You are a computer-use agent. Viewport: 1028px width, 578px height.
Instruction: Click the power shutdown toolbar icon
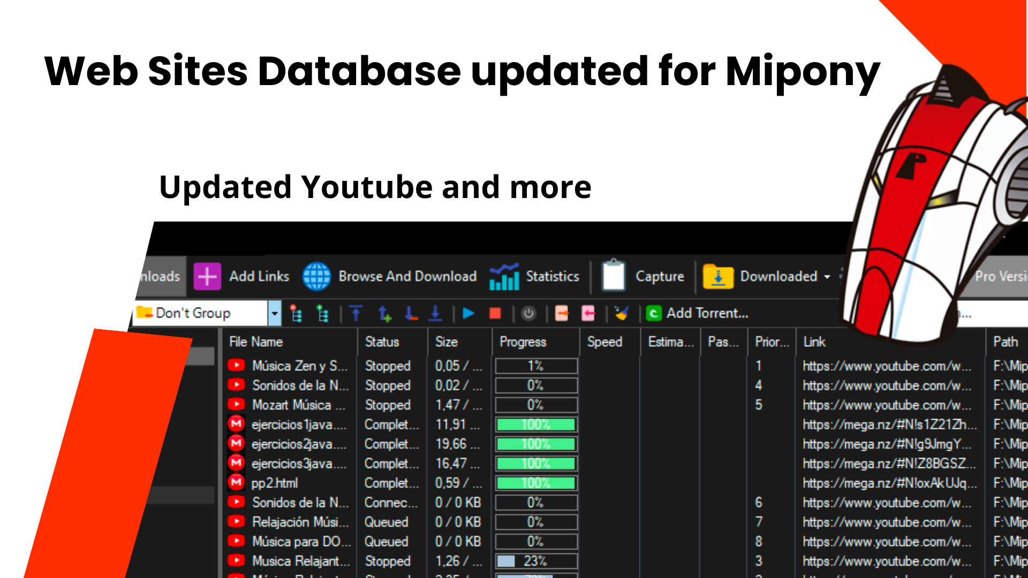pyautogui.click(x=528, y=314)
